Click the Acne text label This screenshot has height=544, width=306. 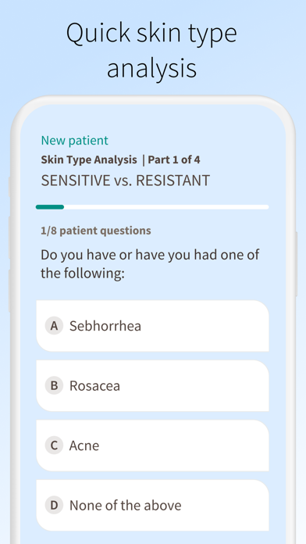[x=84, y=446]
